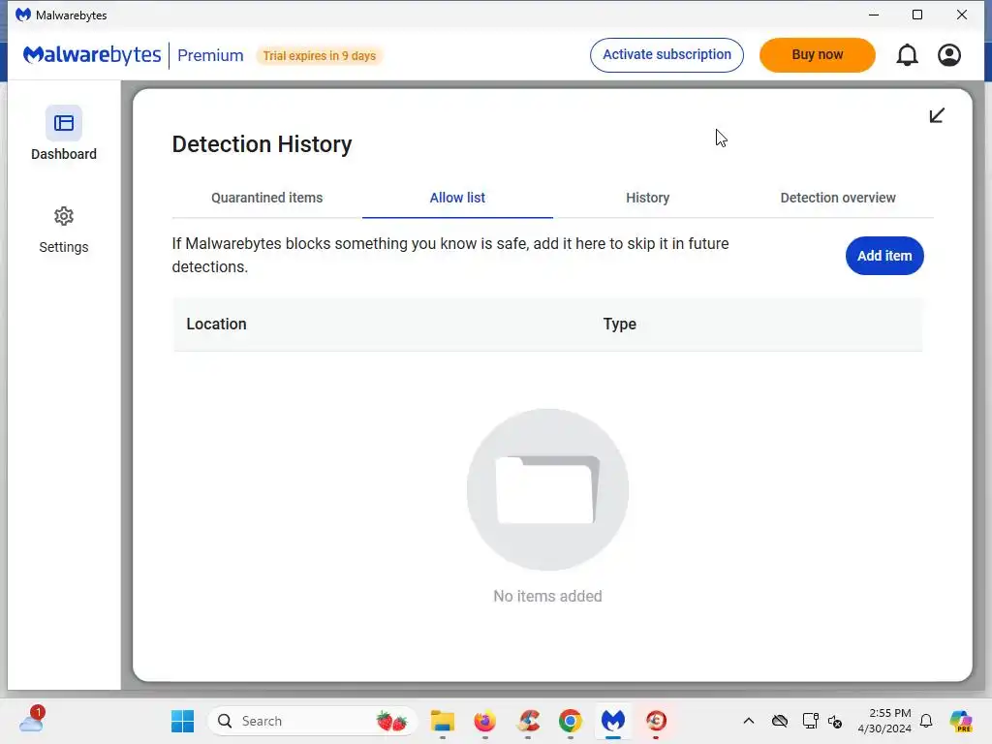Open the notifications bell in Malwarebytes header

pos(907,55)
